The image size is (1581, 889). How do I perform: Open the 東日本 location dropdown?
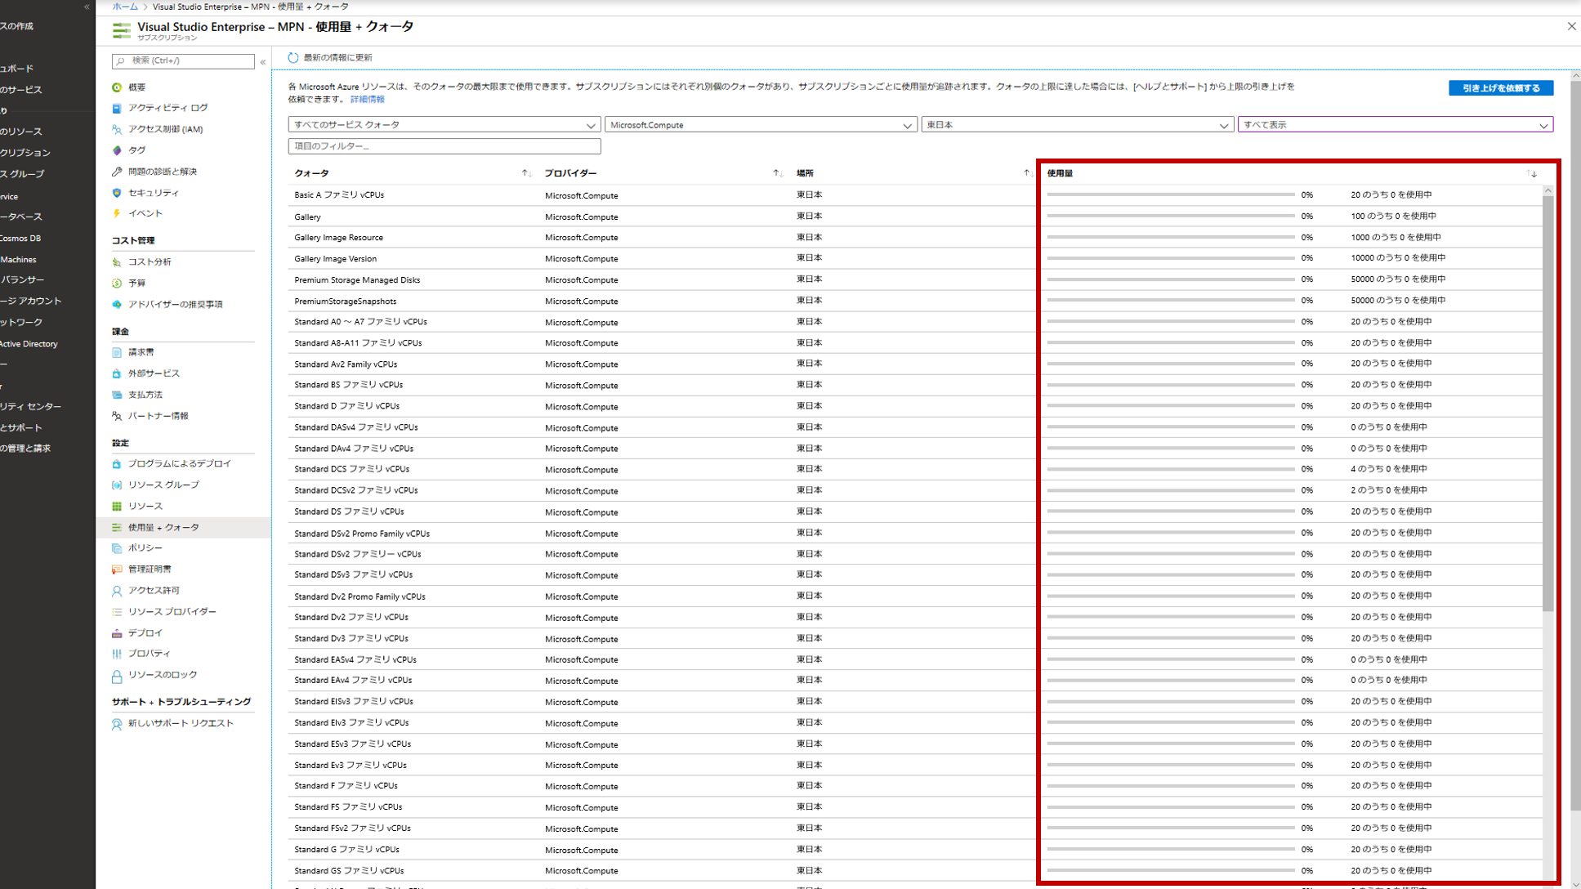click(x=1076, y=125)
